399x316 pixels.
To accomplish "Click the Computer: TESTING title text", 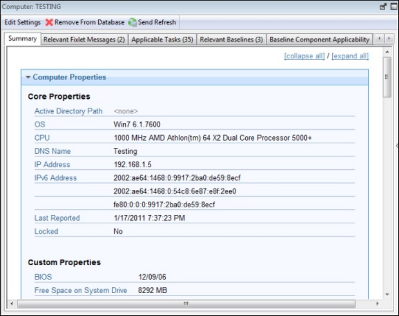I will point(31,6).
